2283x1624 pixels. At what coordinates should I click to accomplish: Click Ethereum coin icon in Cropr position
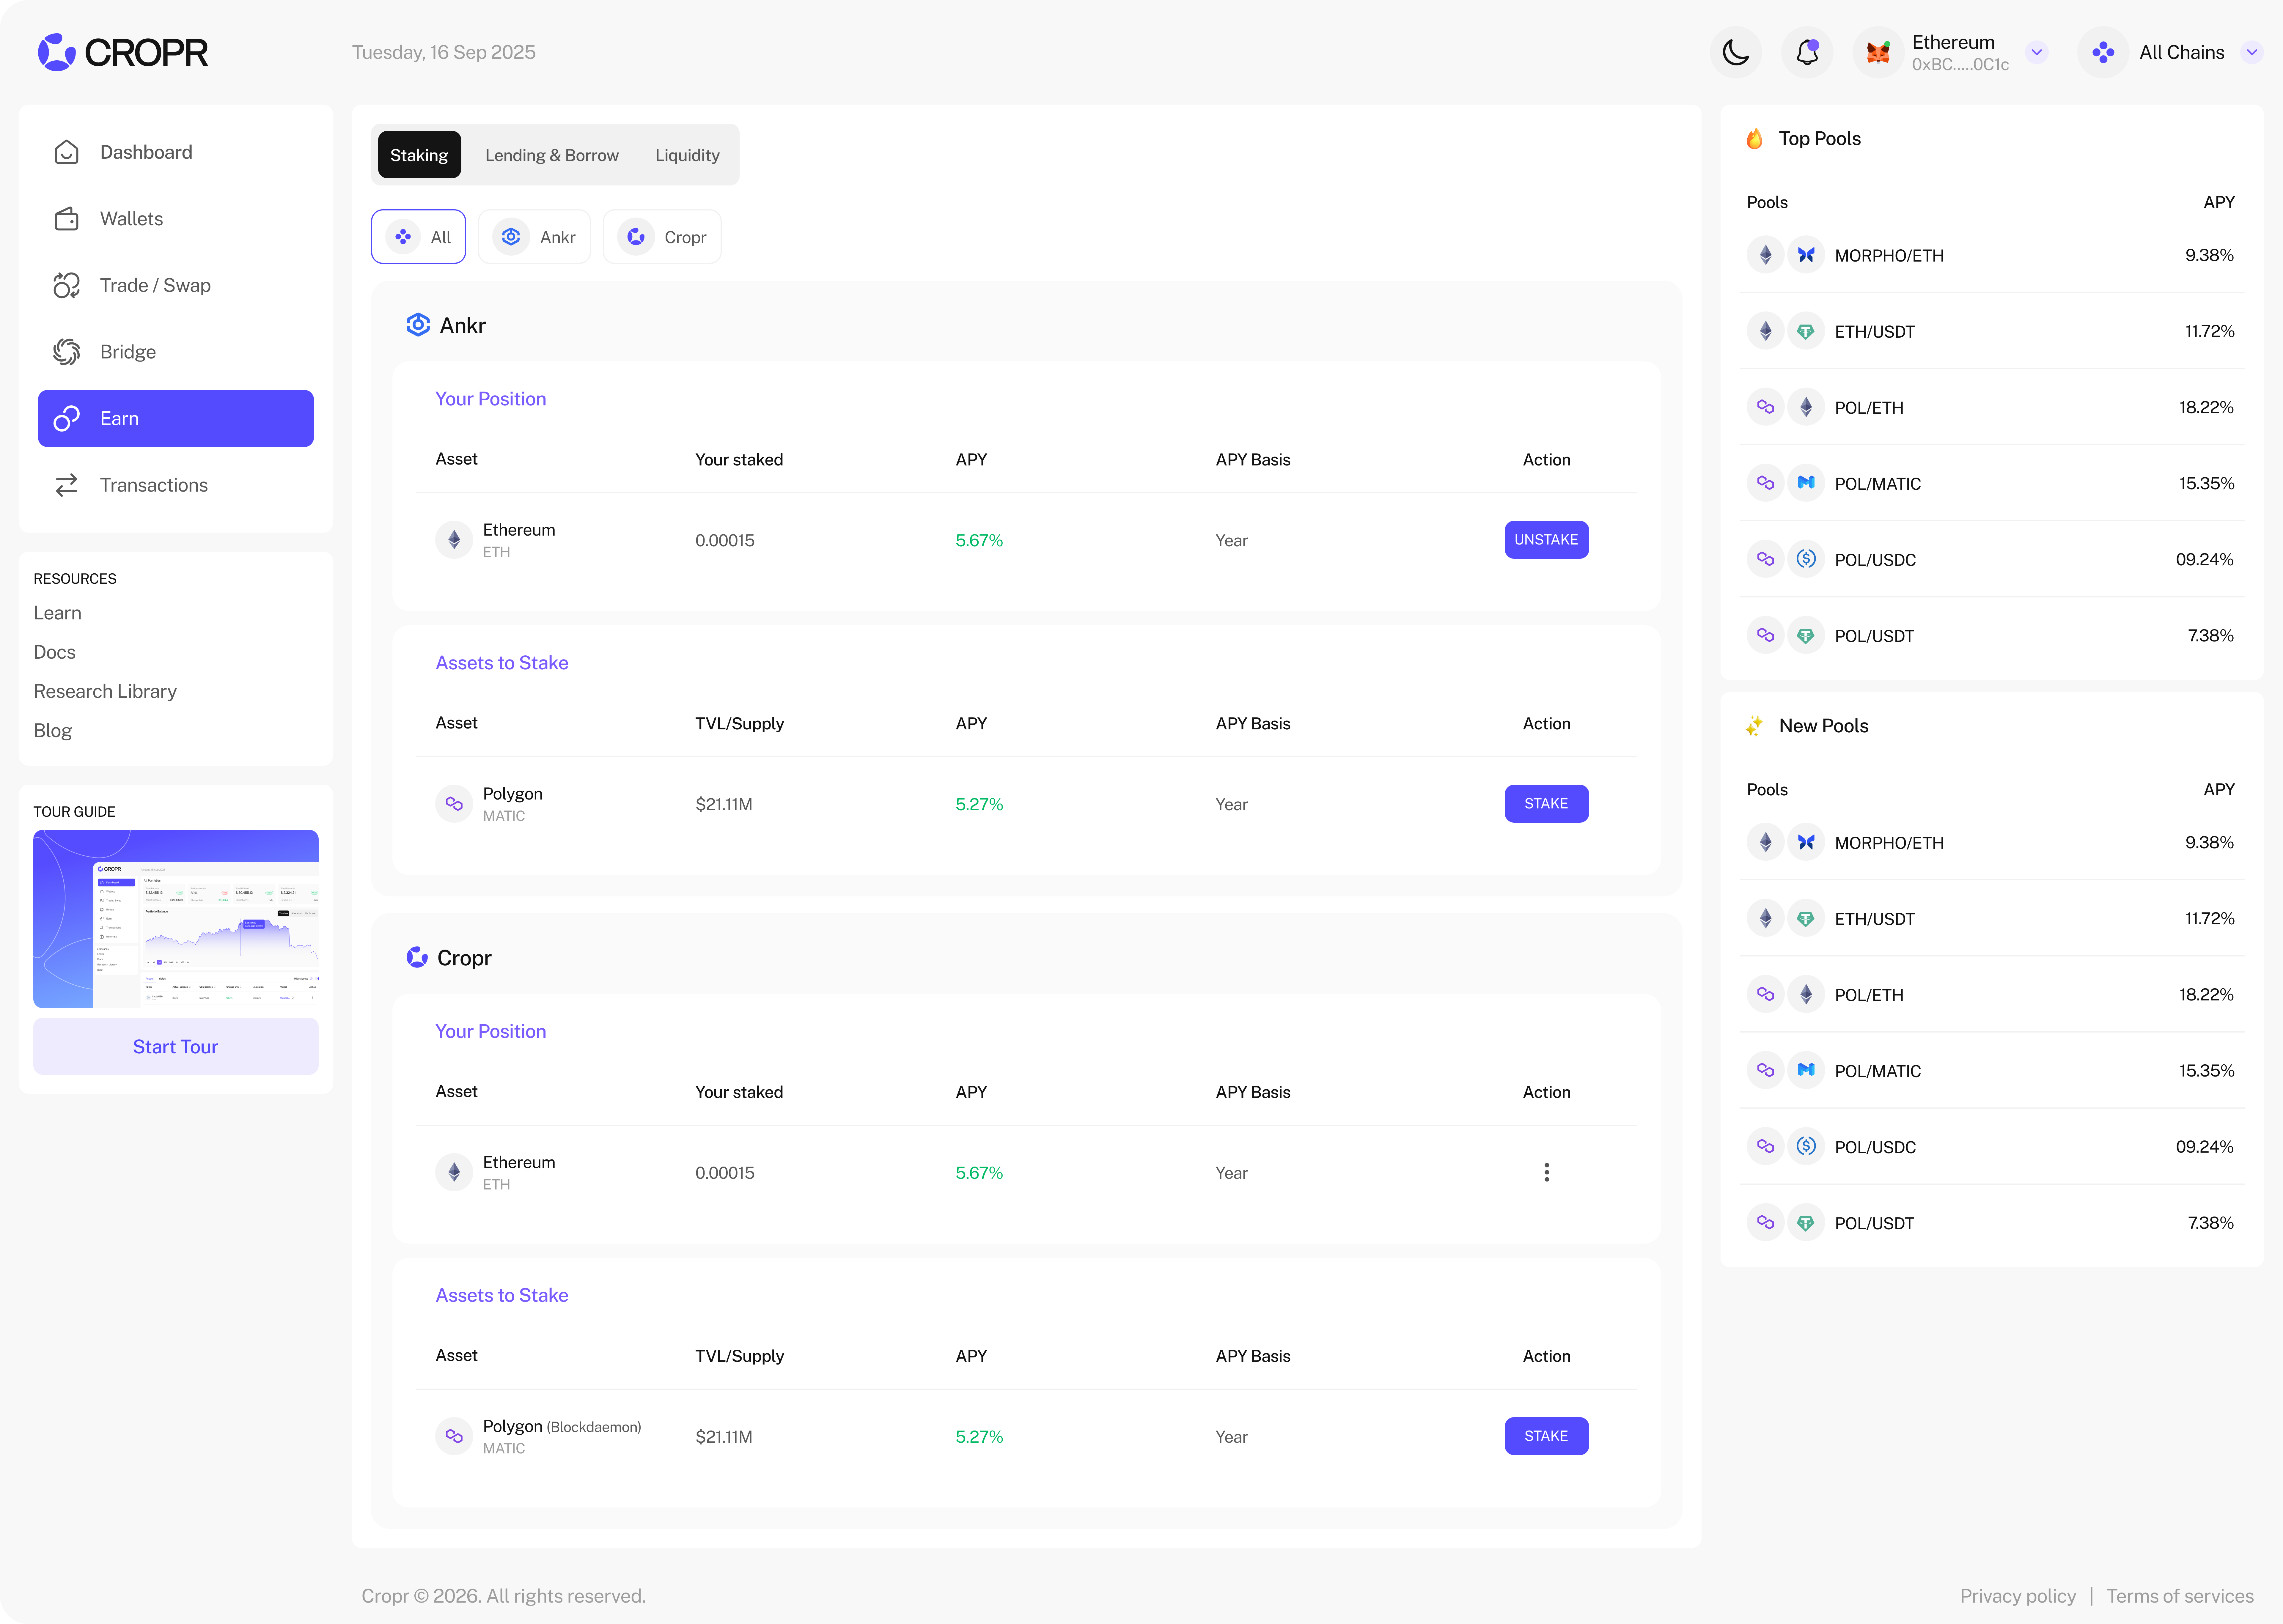coord(454,1172)
